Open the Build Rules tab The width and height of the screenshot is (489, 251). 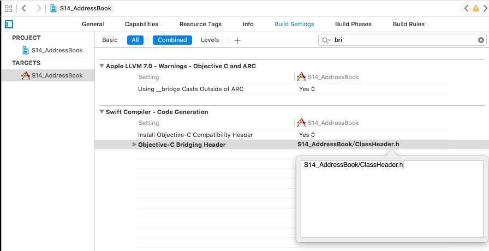[x=409, y=24]
